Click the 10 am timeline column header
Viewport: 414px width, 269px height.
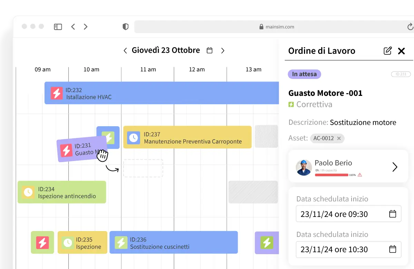[91, 69]
